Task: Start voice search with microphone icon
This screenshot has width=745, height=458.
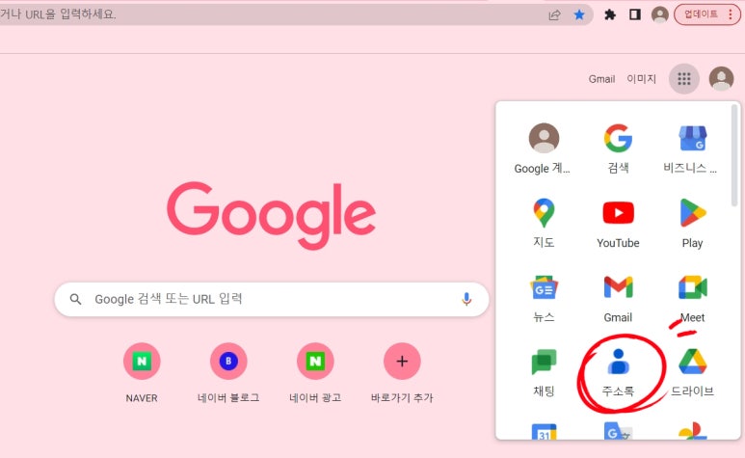Action: coord(466,299)
